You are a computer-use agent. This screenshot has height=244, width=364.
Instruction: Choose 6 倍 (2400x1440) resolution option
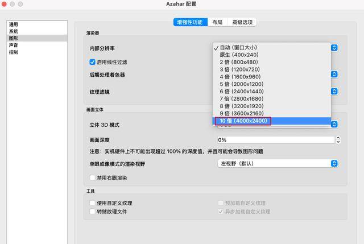[x=272, y=92]
